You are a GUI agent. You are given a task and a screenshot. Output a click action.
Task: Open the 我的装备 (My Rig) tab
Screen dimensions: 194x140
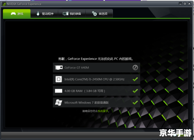pos(72,14)
